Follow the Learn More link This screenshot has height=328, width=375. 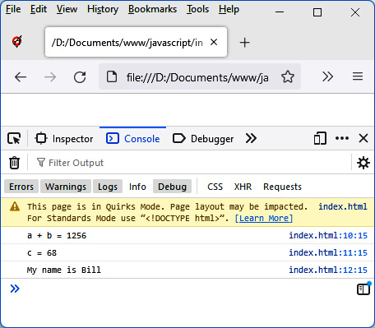click(x=264, y=219)
